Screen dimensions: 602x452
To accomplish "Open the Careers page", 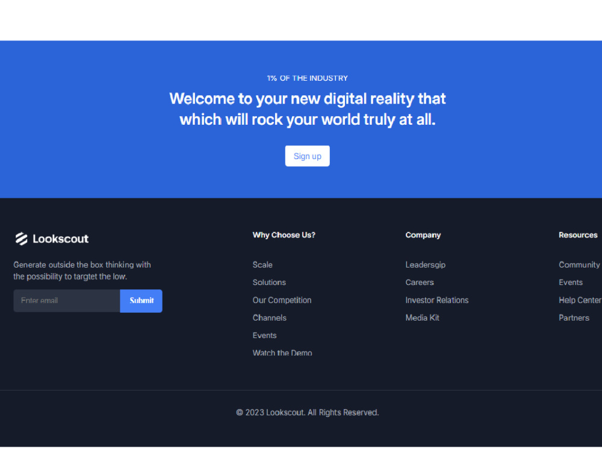I will 420,282.
